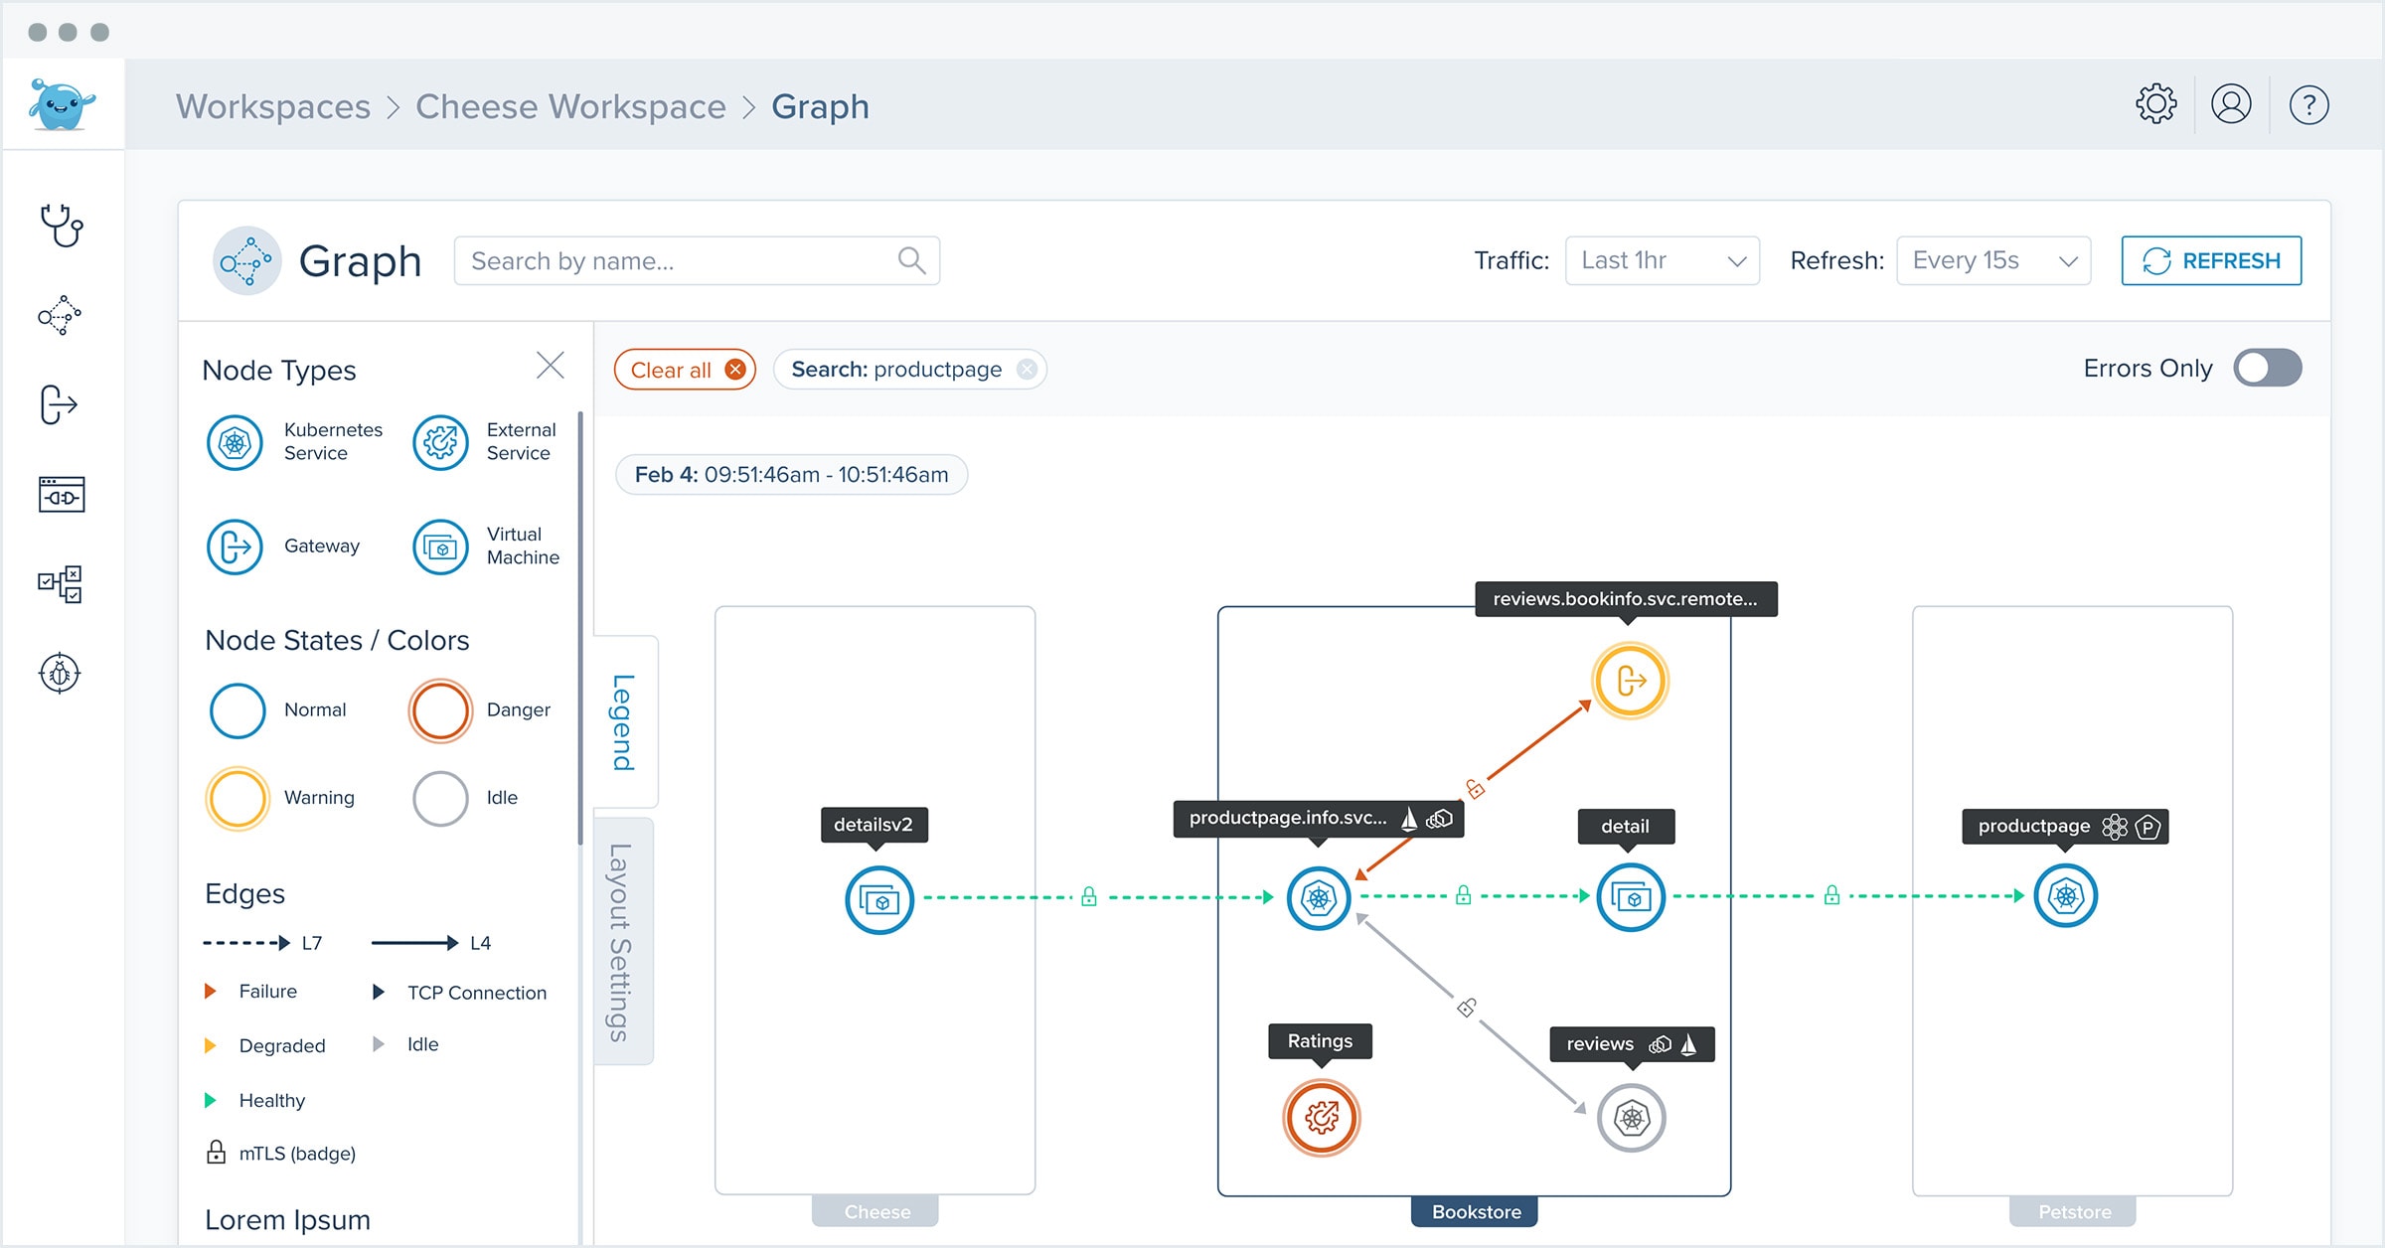Viewport: 2385px width, 1248px height.
Task: Click the gateway exit icon in sidebar
Action: click(59, 404)
